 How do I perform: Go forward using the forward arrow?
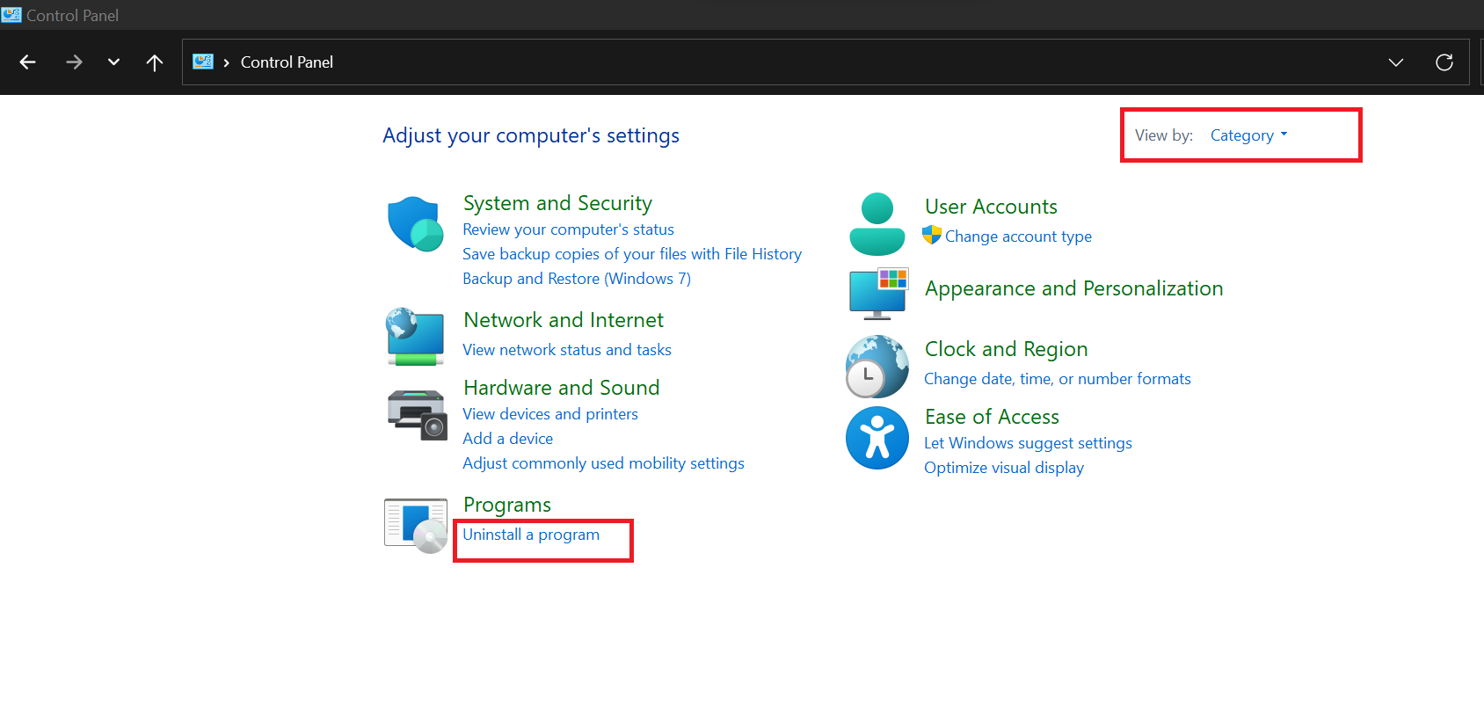click(74, 62)
